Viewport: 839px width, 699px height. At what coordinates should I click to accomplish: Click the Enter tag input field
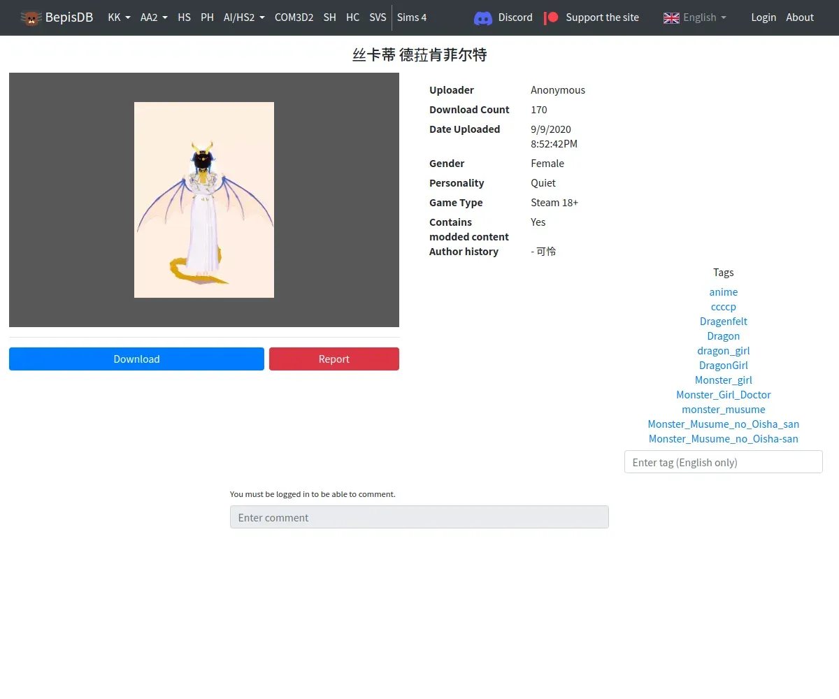724,462
